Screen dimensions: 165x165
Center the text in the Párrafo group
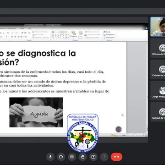(x=15, y=37)
